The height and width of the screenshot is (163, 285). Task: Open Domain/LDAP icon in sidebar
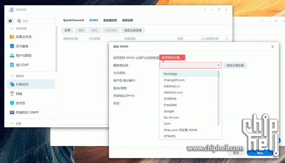point(12,65)
